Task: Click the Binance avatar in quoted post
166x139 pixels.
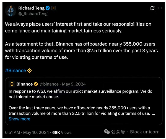Action: click(12, 84)
